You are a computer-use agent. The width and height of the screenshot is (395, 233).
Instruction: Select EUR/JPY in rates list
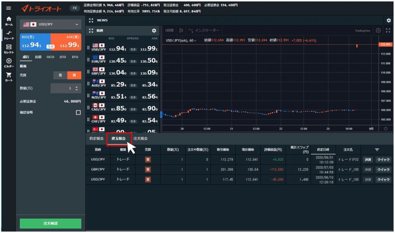(123, 60)
